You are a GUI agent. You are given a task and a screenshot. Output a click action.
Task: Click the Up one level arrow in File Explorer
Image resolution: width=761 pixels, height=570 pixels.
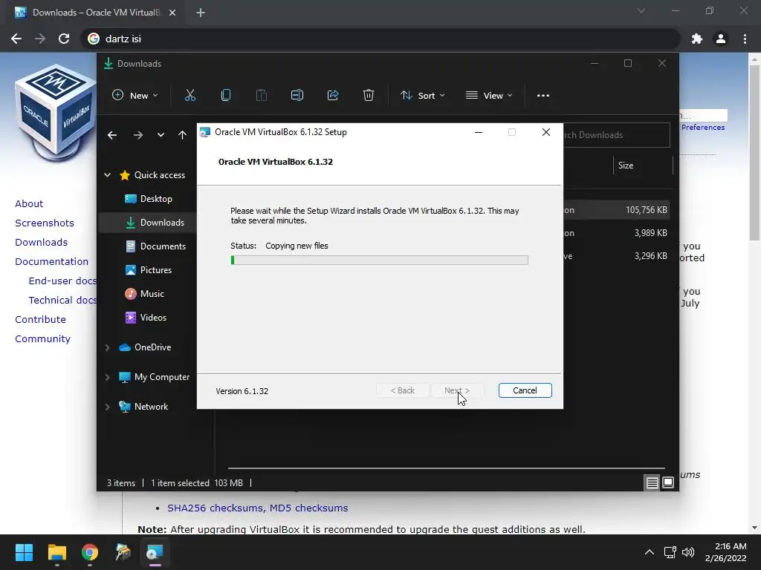(182, 135)
